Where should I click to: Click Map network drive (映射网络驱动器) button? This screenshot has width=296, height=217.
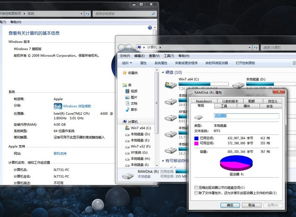[217, 63]
